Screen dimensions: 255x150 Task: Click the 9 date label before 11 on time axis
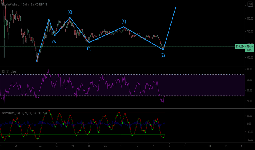pos(169,146)
